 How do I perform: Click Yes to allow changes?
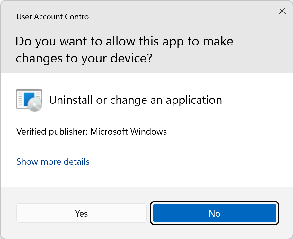click(x=81, y=213)
